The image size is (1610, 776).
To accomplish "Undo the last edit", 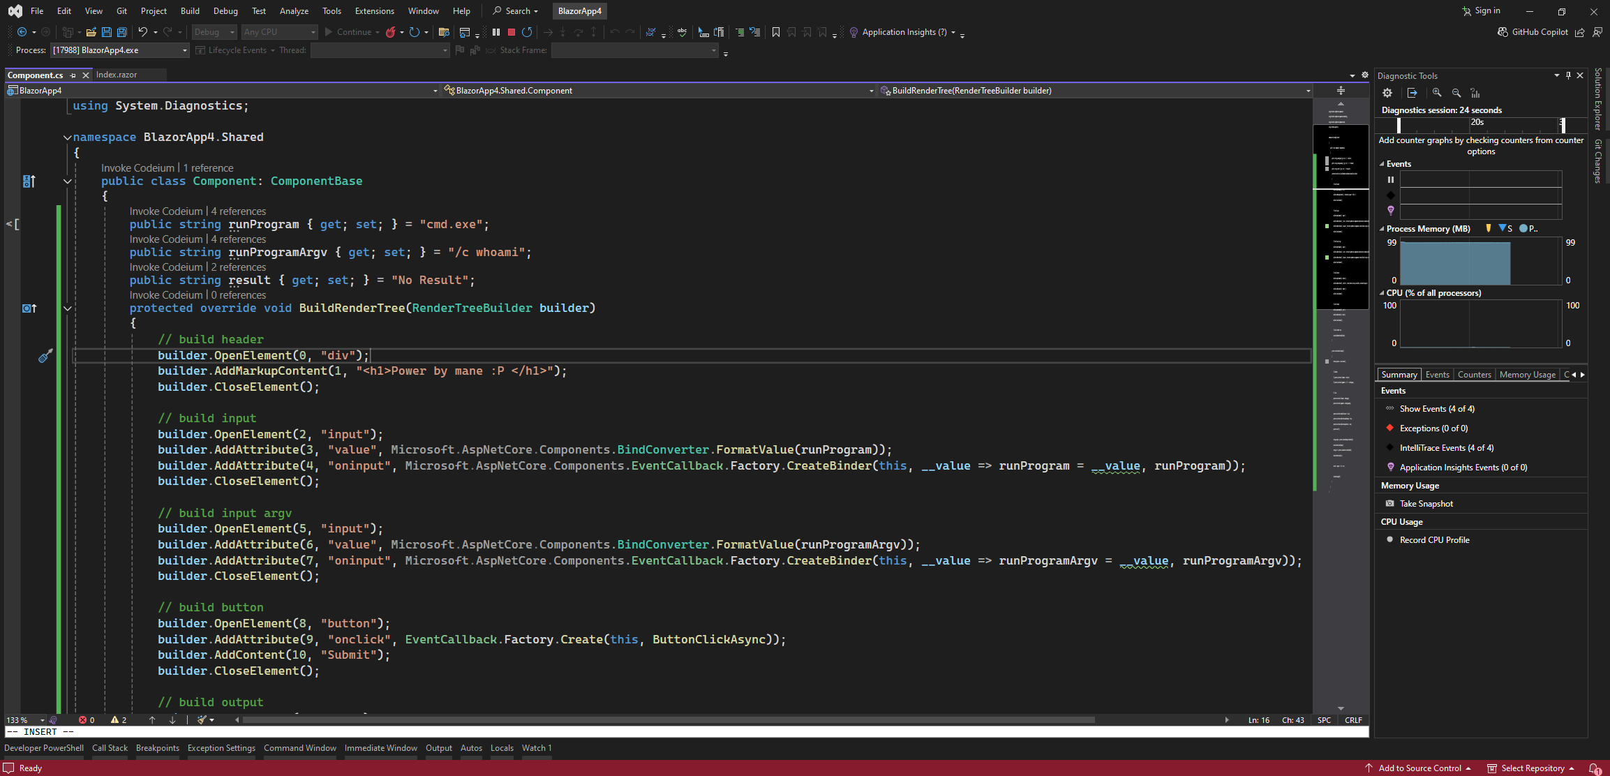I will (142, 32).
